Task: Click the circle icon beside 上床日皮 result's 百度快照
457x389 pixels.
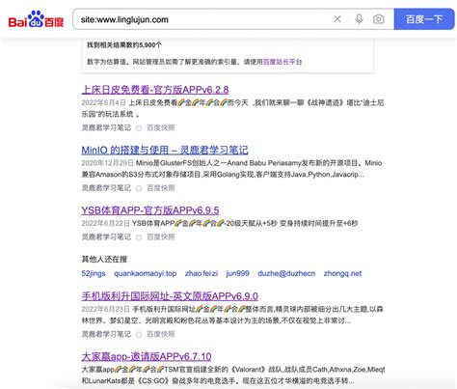Action: [139, 128]
